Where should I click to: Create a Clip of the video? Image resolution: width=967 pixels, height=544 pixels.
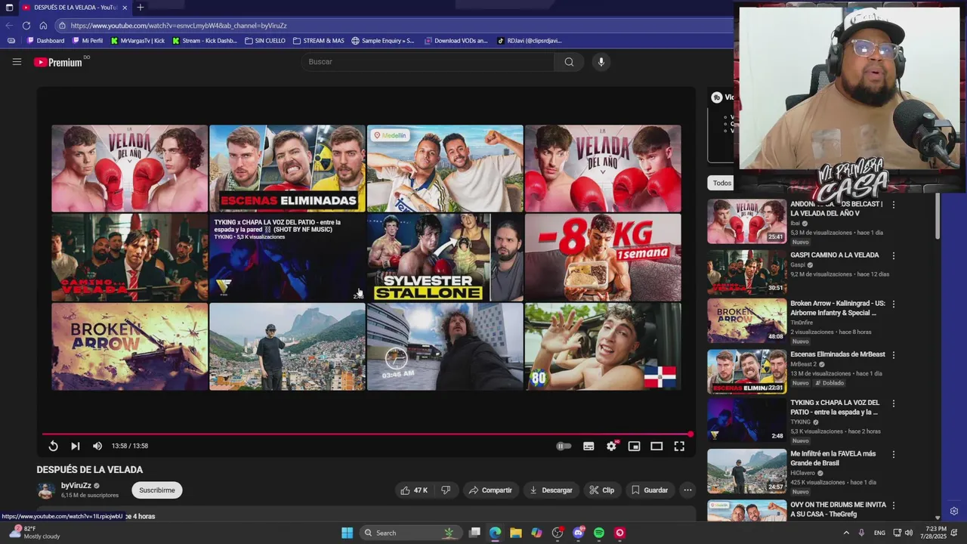point(601,490)
